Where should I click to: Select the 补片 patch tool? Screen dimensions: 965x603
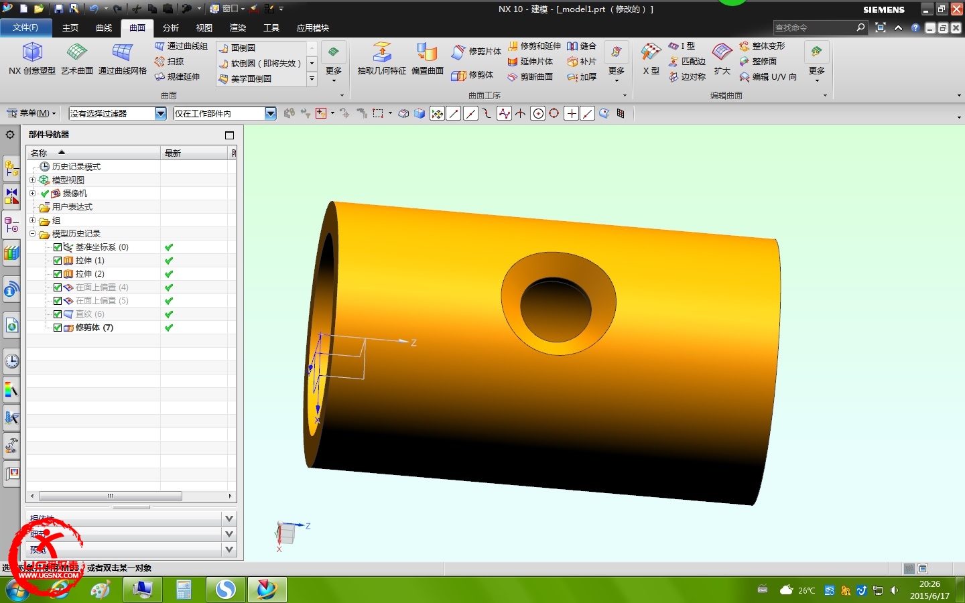582,62
